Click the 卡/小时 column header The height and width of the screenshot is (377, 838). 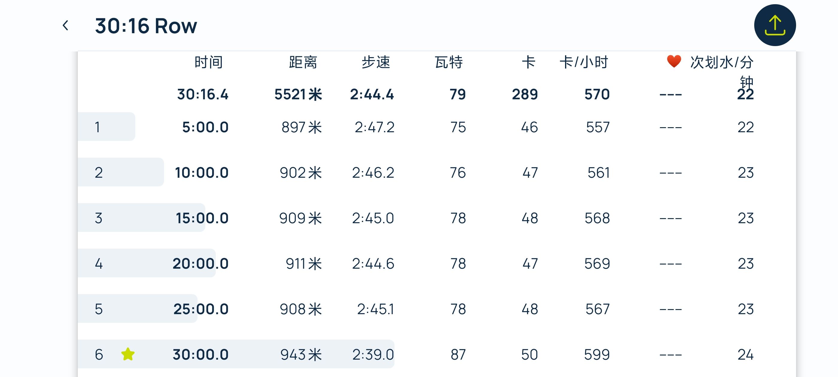[x=584, y=62]
